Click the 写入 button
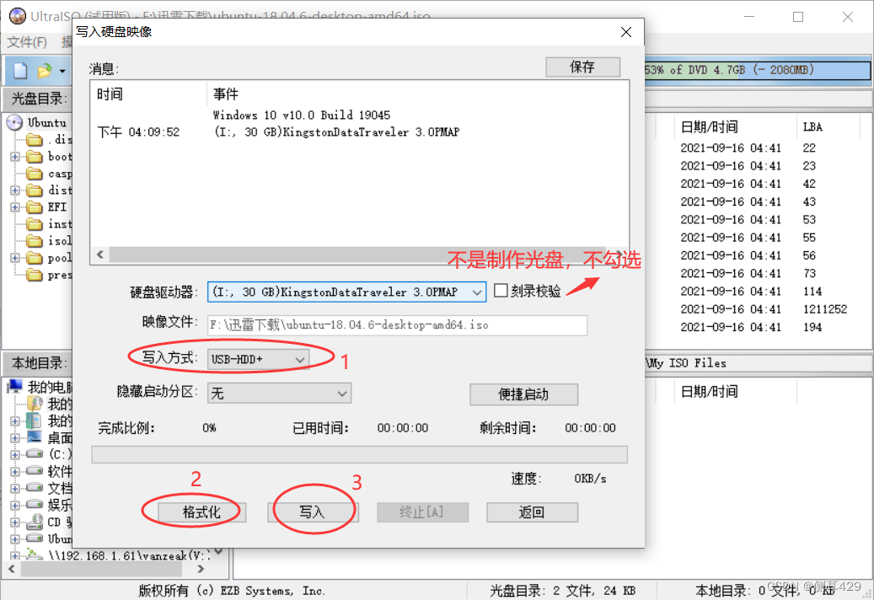This screenshot has height=600, width=874. 312,512
